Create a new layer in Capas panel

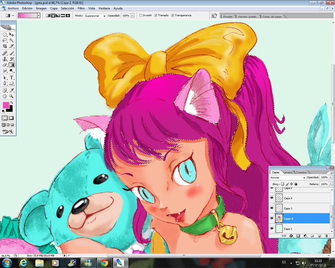pyautogui.click(x=319, y=236)
